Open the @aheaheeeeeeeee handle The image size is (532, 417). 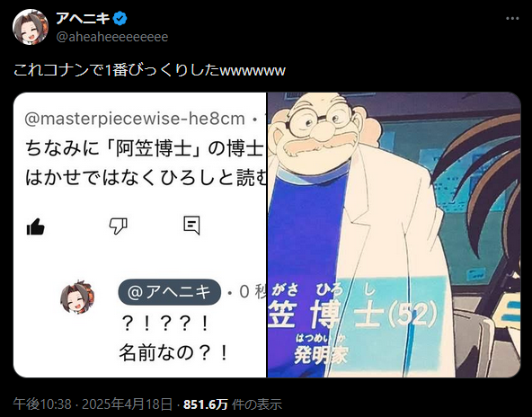[112, 37]
